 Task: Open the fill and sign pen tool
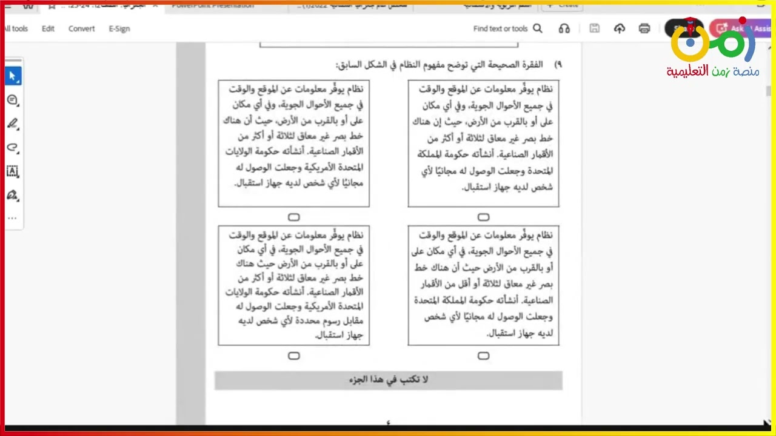[13, 196]
